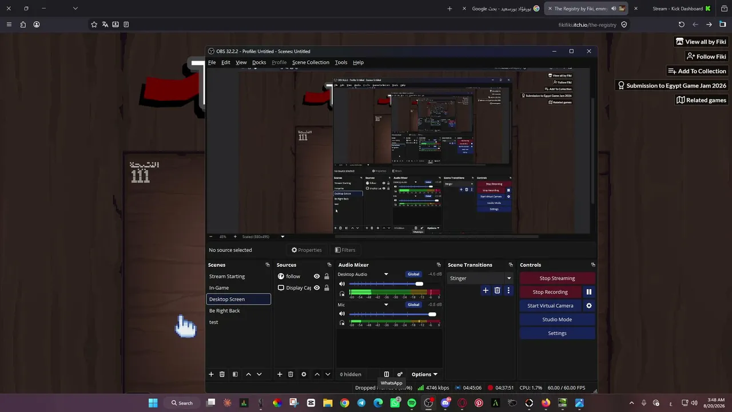Open the Edit menu in OBS

click(226, 62)
